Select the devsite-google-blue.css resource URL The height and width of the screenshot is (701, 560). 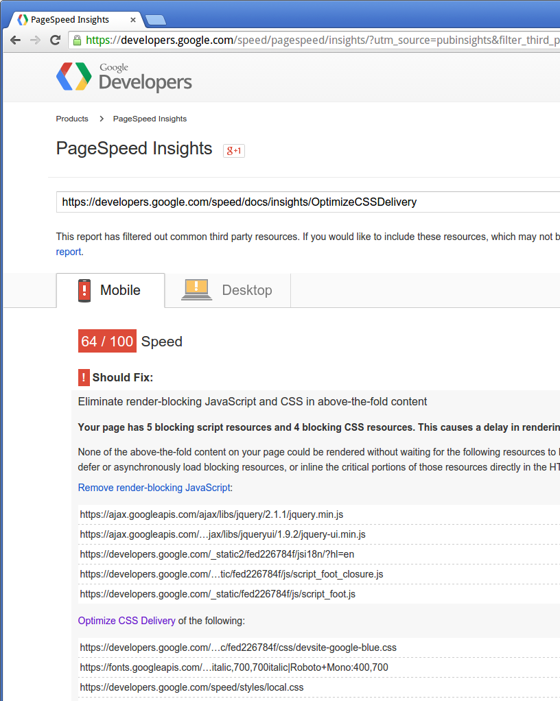point(238,647)
